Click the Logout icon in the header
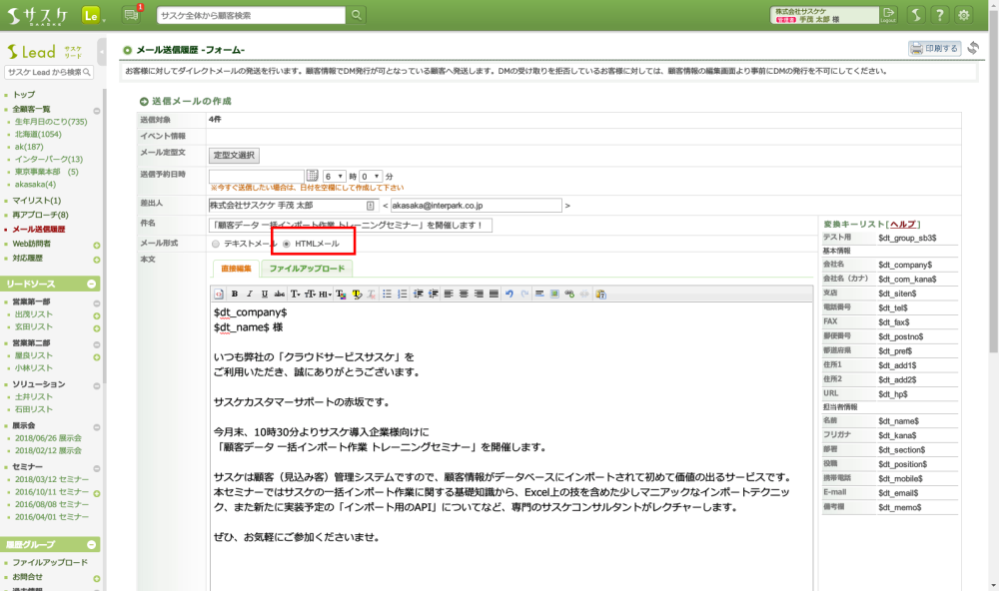This screenshot has height=591, width=999. point(889,14)
